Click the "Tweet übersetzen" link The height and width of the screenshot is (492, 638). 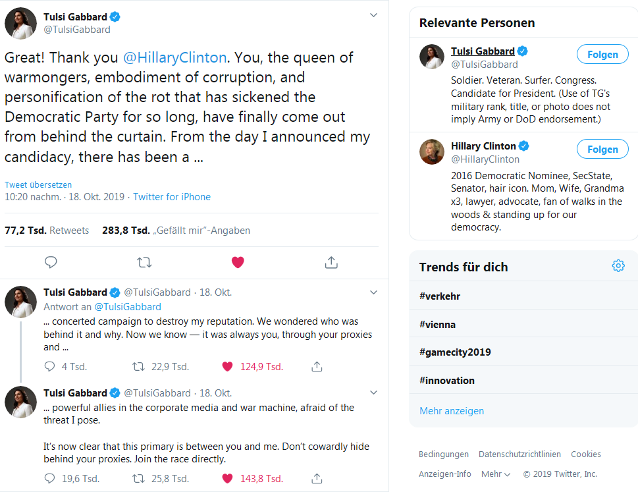38,184
